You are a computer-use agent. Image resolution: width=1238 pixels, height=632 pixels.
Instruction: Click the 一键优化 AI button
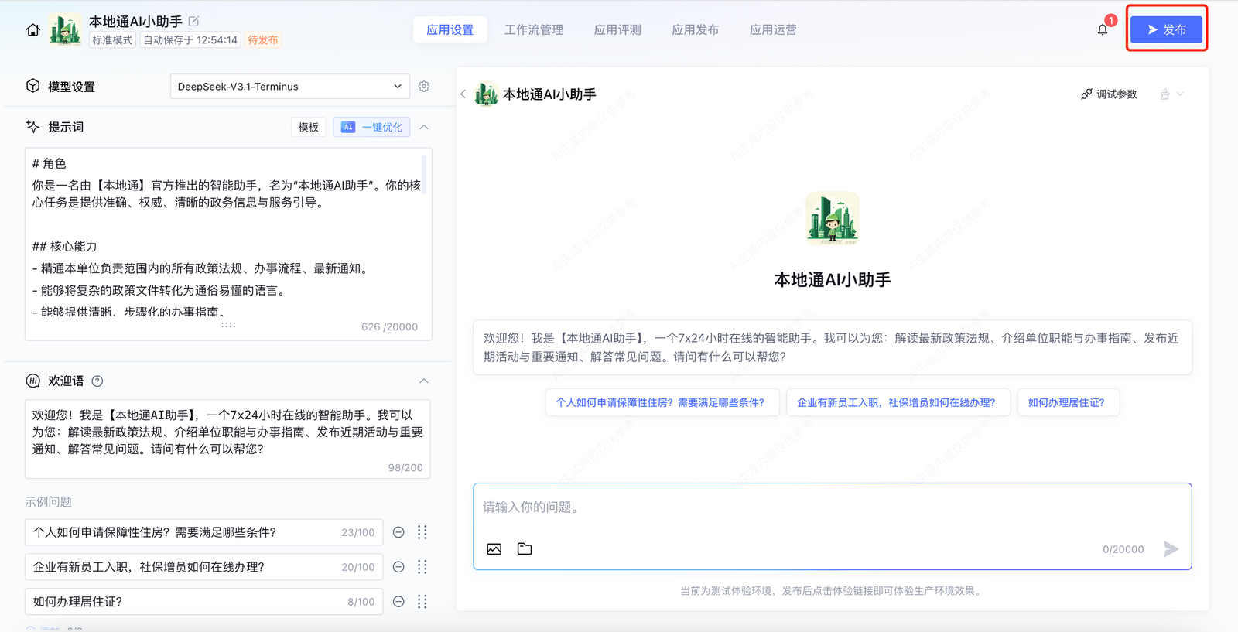pyautogui.click(x=372, y=127)
